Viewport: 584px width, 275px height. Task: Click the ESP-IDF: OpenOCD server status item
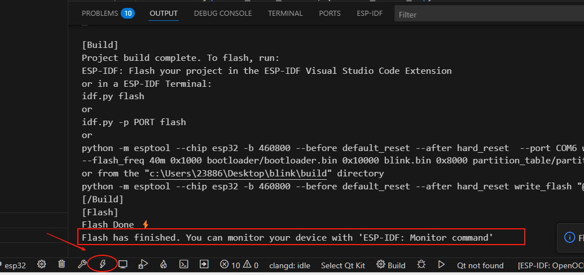pos(551,265)
